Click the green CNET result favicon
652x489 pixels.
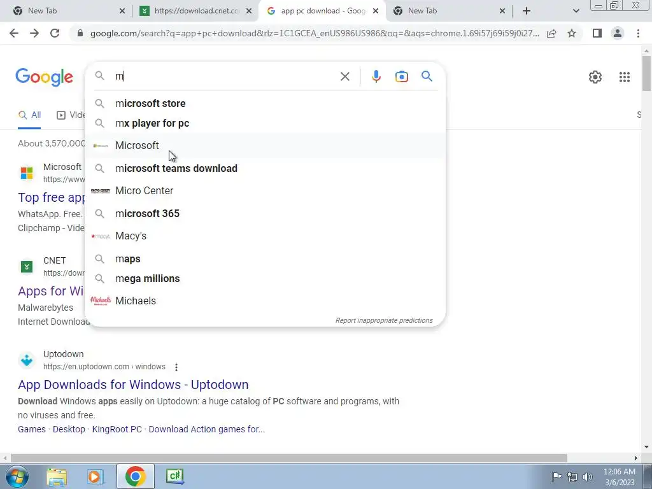[x=27, y=267]
